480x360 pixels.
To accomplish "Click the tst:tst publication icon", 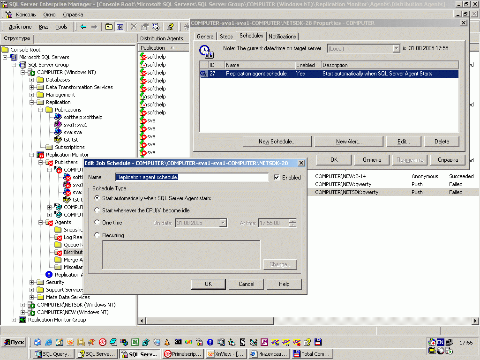I will pos(58,140).
